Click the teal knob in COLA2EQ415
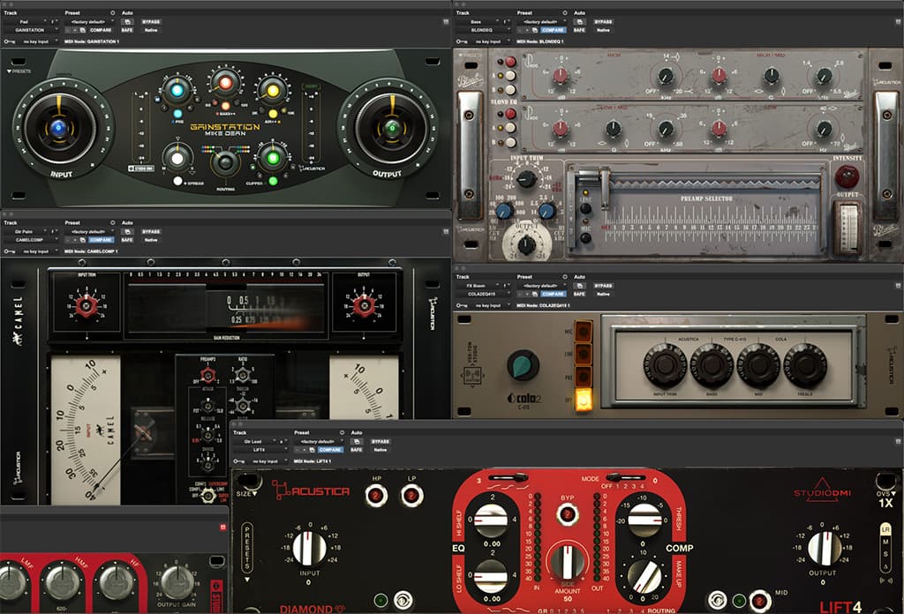Image resolution: width=904 pixels, height=614 pixels. (x=523, y=366)
